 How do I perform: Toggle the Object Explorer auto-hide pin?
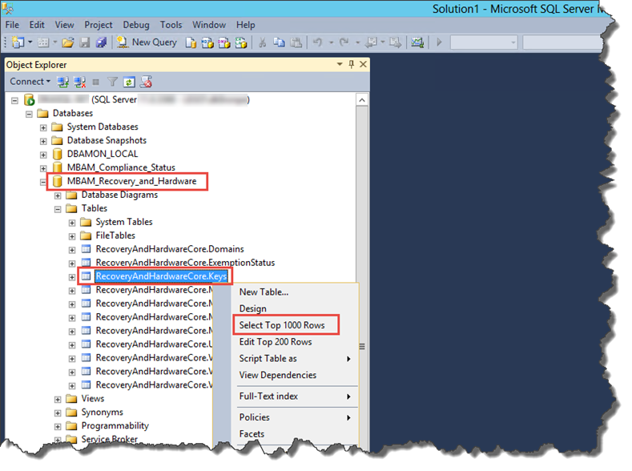point(352,64)
